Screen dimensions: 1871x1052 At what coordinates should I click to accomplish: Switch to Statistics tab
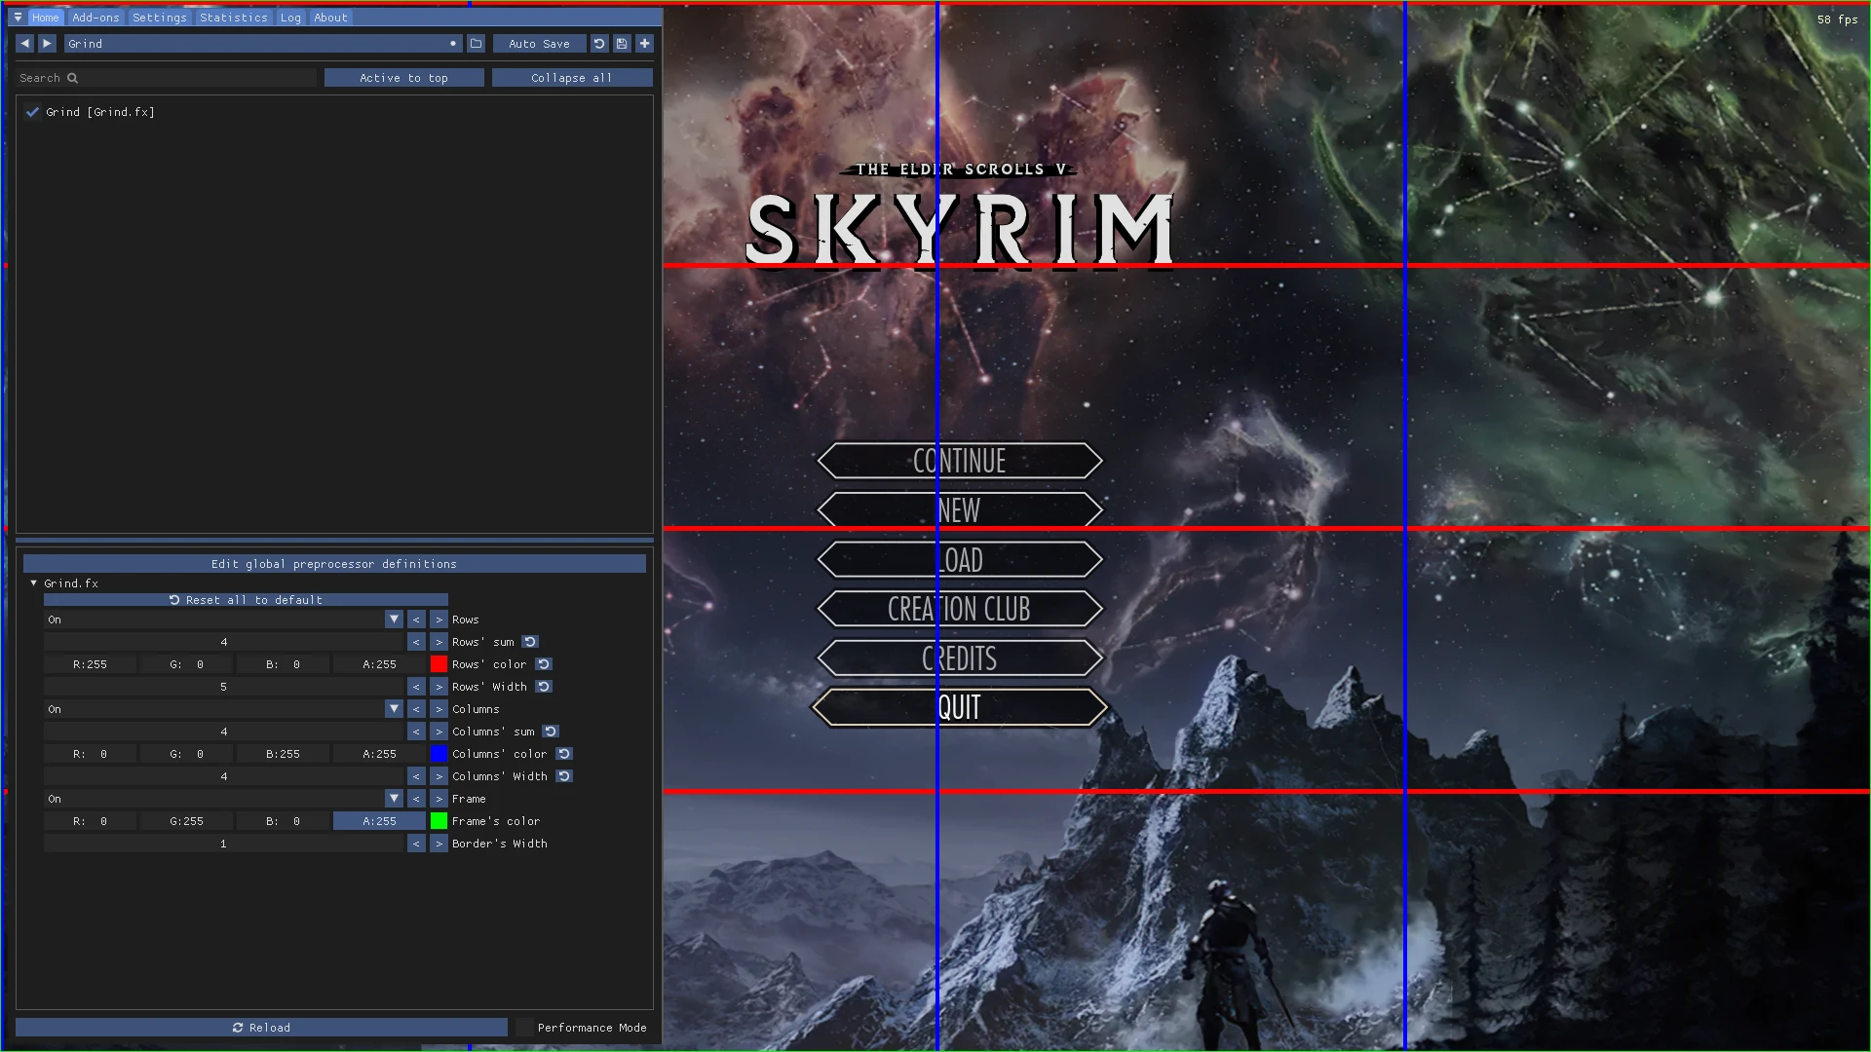tap(234, 18)
